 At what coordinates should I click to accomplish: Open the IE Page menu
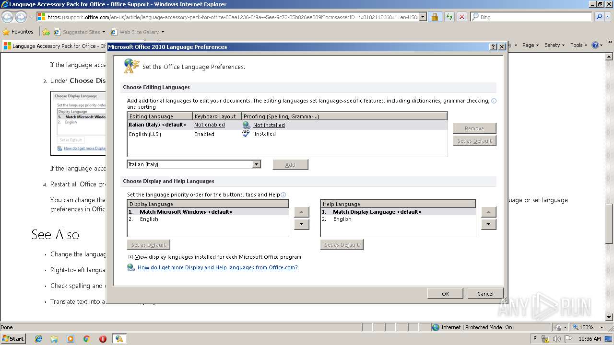[530, 45]
